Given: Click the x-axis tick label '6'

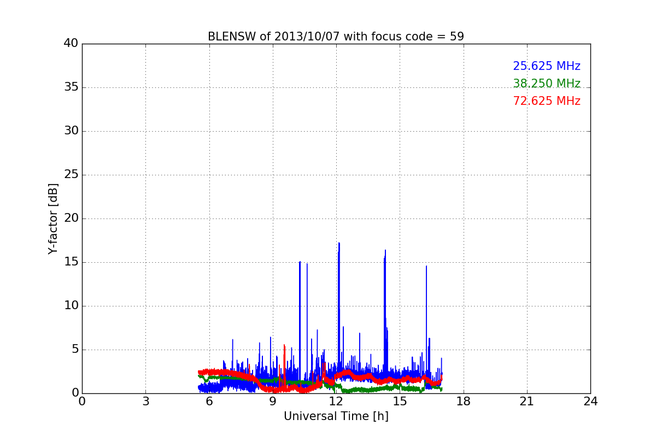Looking at the screenshot, I should tap(209, 401).
